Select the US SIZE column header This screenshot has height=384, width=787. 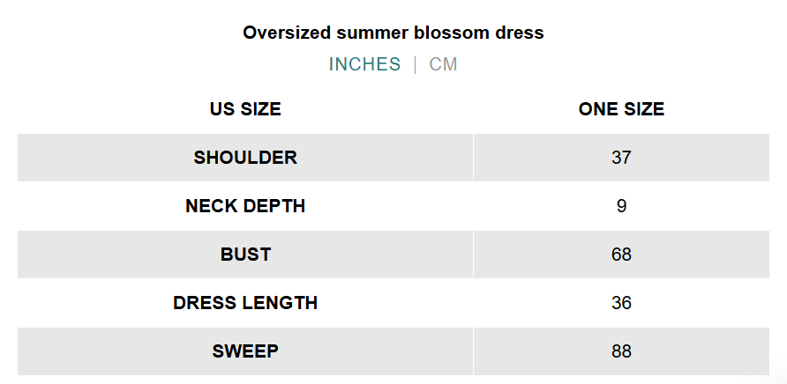(245, 109)
